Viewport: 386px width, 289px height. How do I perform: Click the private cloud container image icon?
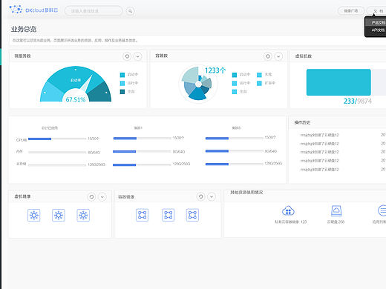pyautogui.click(x=288, y=210)
